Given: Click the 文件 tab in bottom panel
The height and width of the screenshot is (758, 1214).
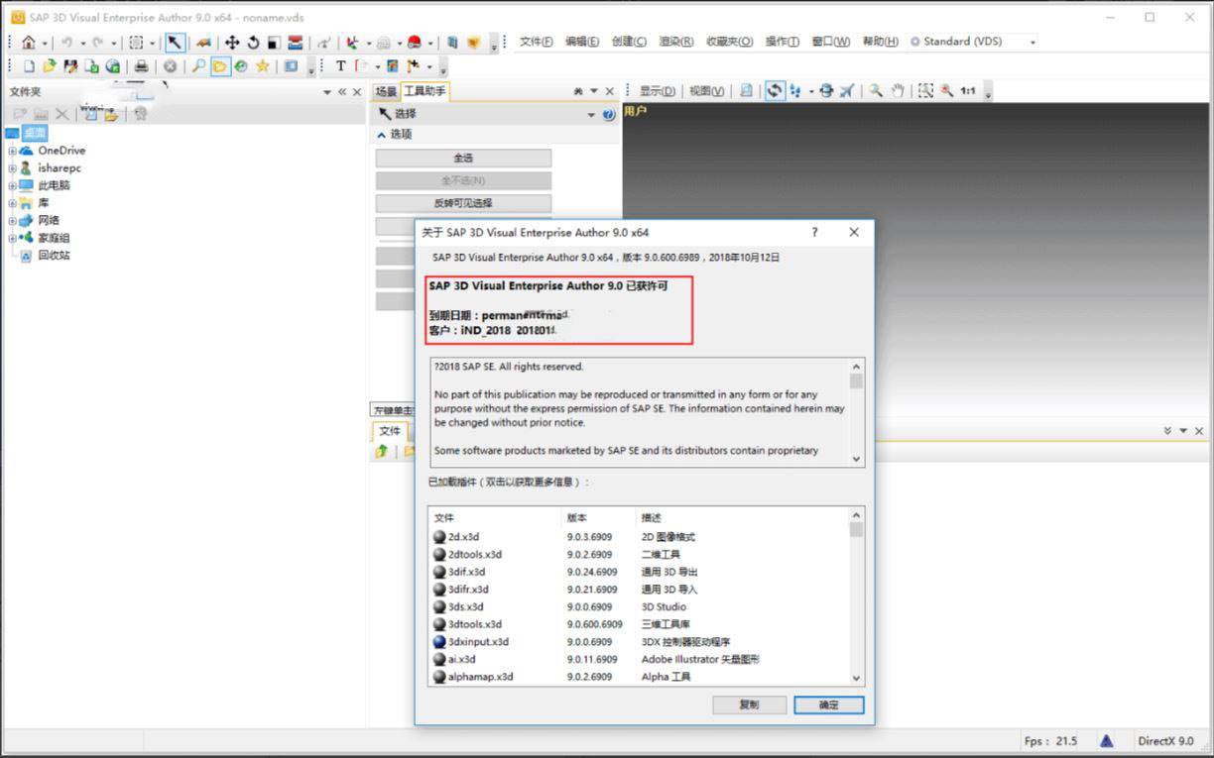Looking at the screenshot, I should tap(390, 431).
